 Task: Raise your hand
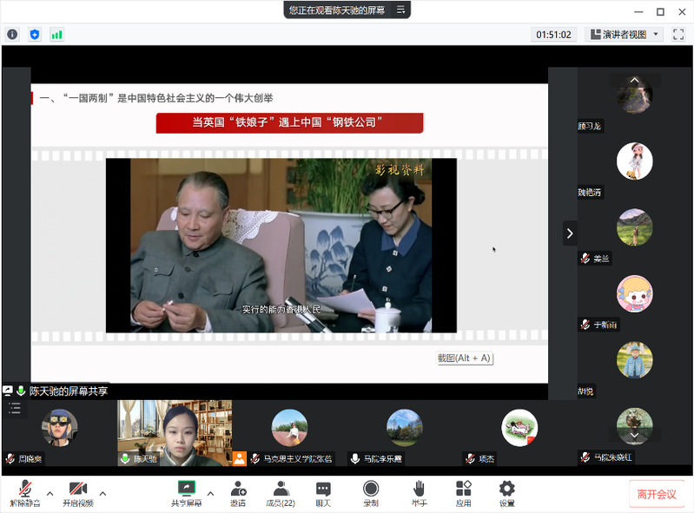[419, 493]
